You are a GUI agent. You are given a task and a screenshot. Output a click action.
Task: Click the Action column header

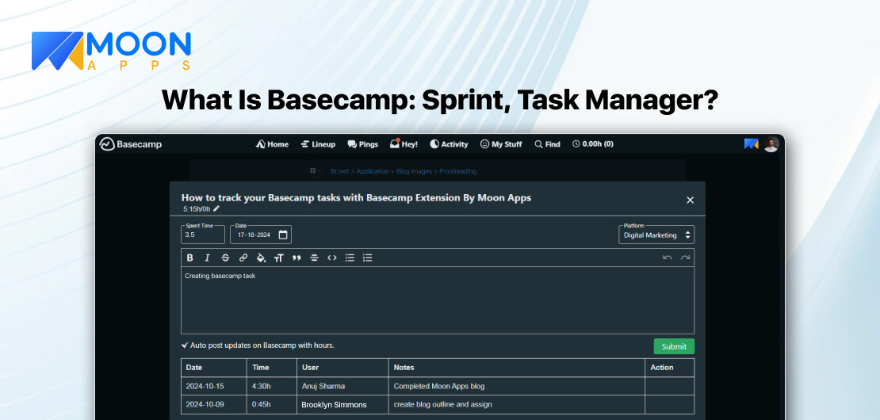(670, 368)
